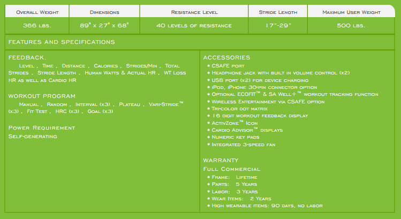Image resolution: width=401 pixels, height=219 pixels.
Task: Click the Maximum User Weight header
Action: 351,11
